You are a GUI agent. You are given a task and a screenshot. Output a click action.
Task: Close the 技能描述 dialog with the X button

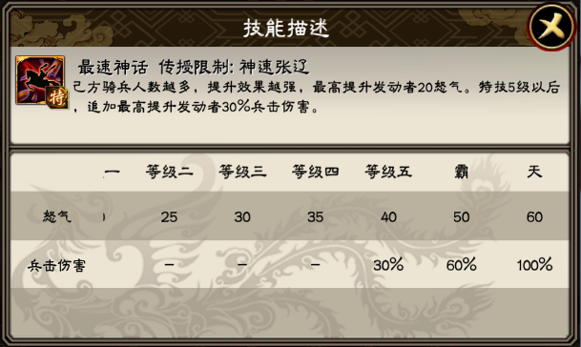(551, 27)
